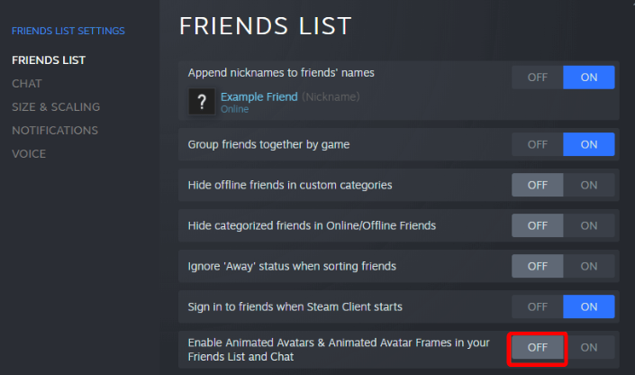This screenshot has height=375, width=635.
Task: Turn OFF animated avatars and frames
Action: (538, 347)
